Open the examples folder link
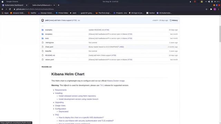 (49, 30)
